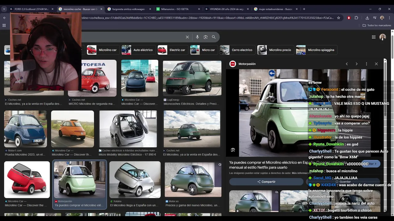Click the Compartir button
The width and height of the screenshot is (394, 221).
point(266,182)
